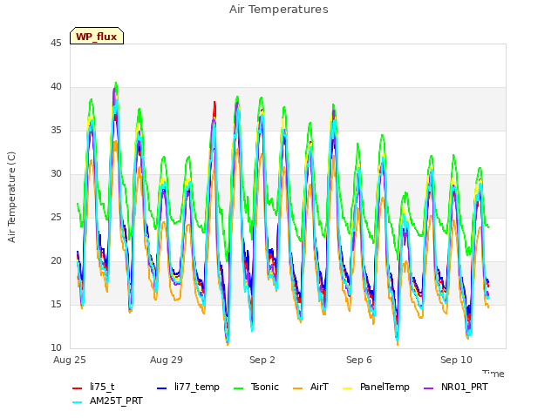Click the orange AirT legend swatch

[x=297, y=388]
